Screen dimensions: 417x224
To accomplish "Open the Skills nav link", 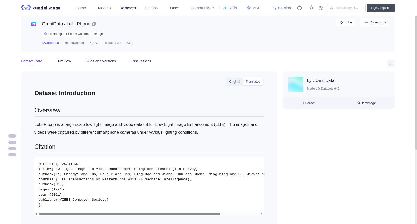I will pyautogui.click(x=230, y=8).
